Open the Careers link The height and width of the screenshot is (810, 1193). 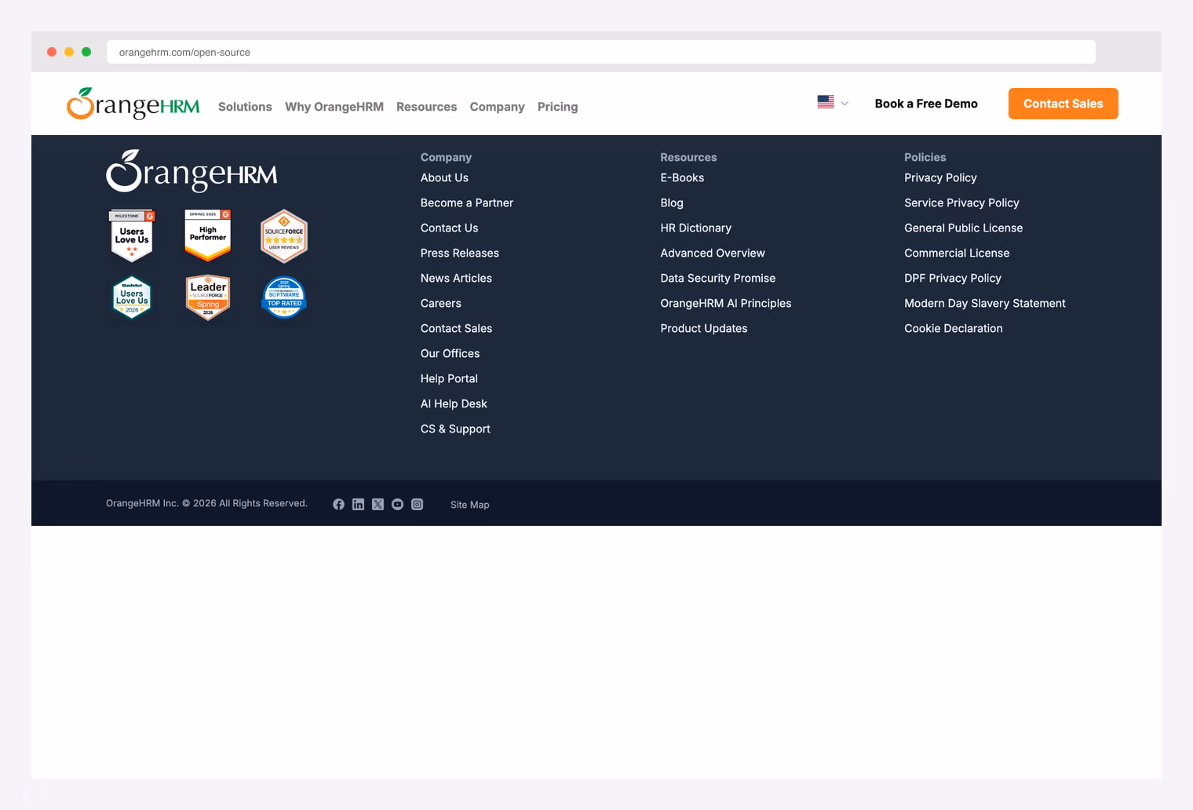(441, 303)
